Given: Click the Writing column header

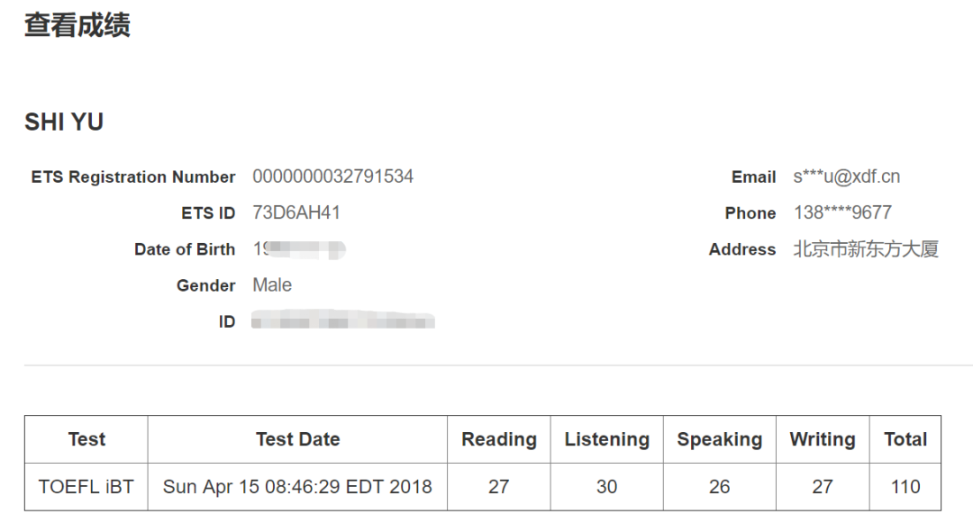Looking at the screenshot, I should [822, 439].
